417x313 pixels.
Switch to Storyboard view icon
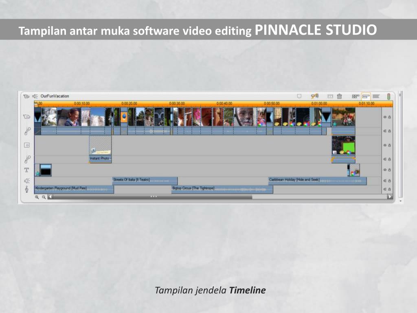pos(356,96)
